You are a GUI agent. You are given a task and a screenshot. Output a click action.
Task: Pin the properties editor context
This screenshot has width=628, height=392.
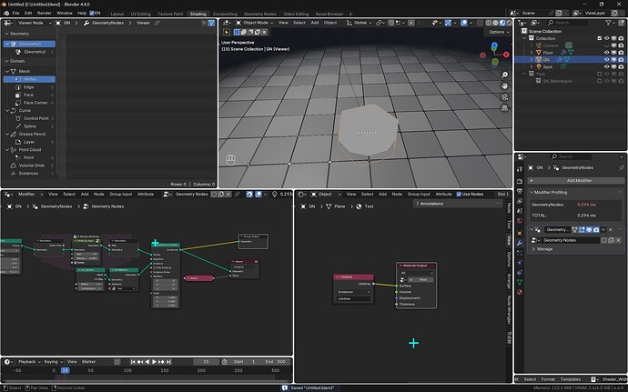pyautogui.click(x=622, y=167)
